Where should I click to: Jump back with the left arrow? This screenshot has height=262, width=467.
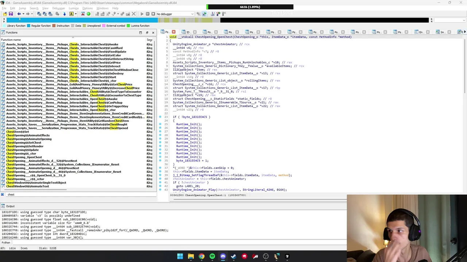click(19, 14)
